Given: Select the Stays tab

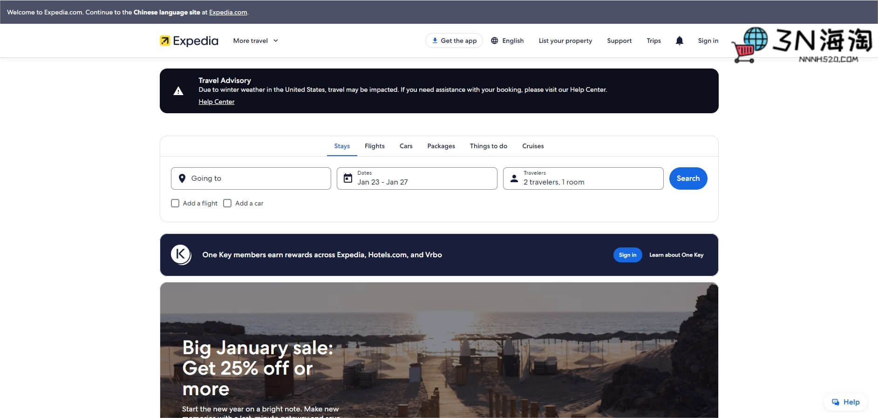Looking at the screenshot, I should tap(342, 146).
